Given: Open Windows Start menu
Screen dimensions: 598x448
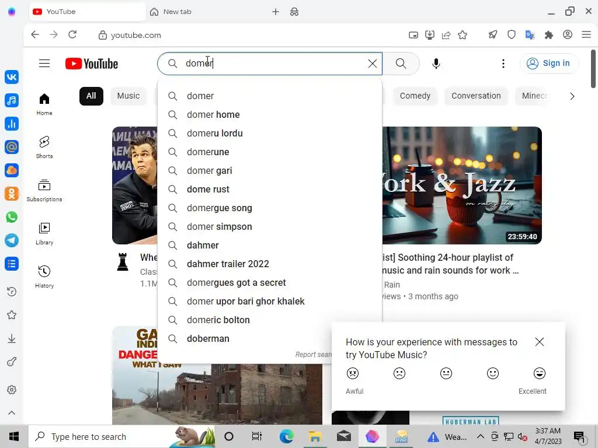Looking at the screenshot, I should click(14, 436).
